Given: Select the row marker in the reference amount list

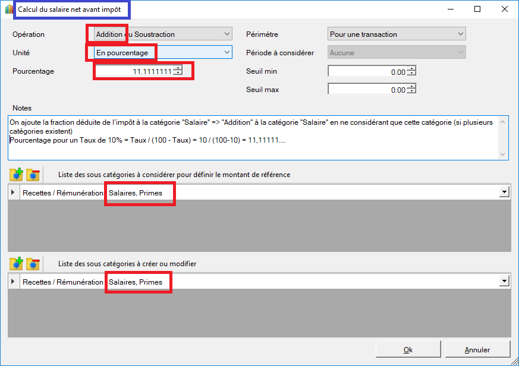Looking at the screenshot, I should (x=14, y=193).
